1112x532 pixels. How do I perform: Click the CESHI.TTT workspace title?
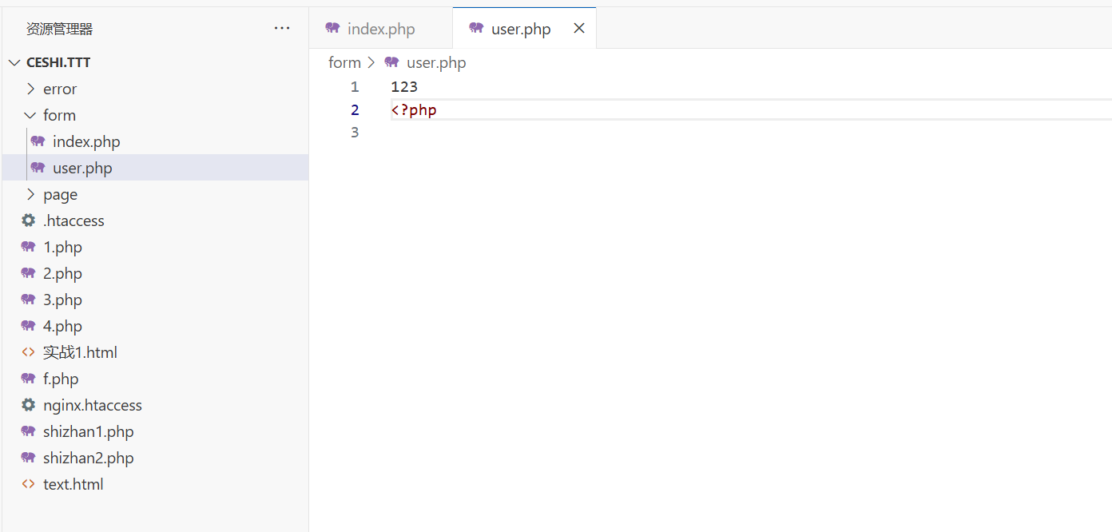[58, 62]
